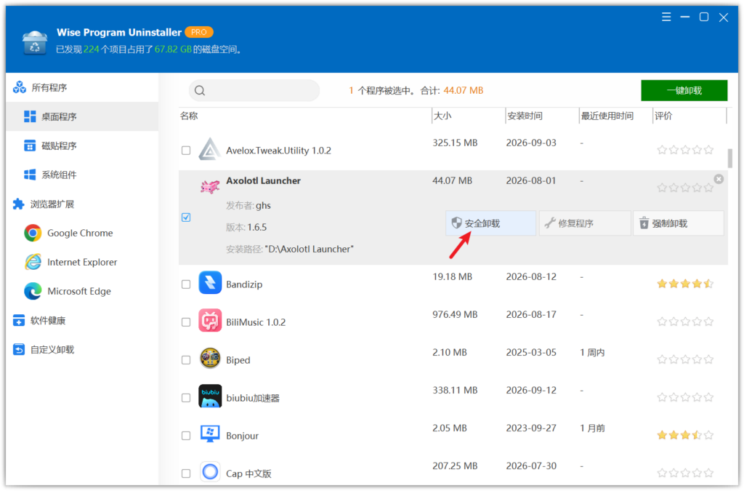Click the Axolotl Launcher app icon
The height and width of the screenshot is (491, 744).
click(x=210, y=186)
